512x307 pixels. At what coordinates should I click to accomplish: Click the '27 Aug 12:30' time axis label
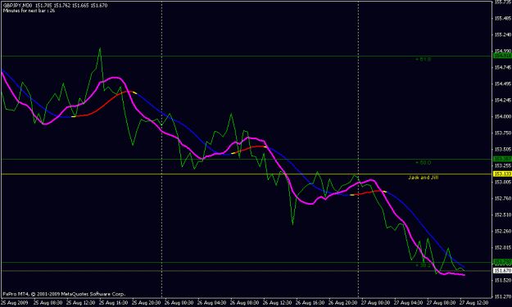pos(473,302)
